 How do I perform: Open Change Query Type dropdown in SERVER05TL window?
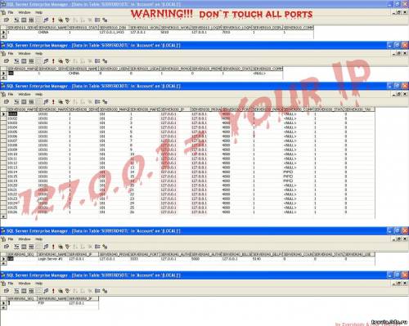click(46, 291)
